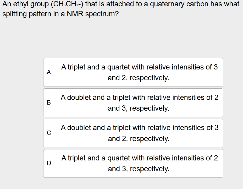Click 'splitting pattern in a NMR spectrum?' line

point(60,14)
